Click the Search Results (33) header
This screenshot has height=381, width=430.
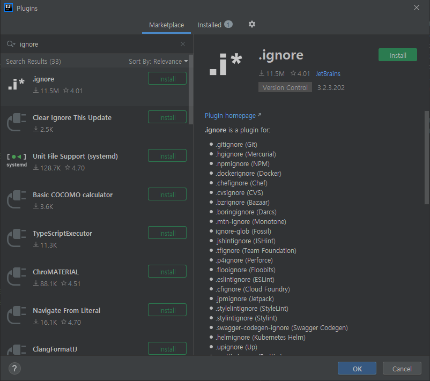pos(33,62)
